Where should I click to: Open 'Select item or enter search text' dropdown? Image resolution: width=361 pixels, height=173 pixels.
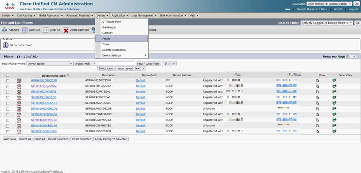tap(122, 68)
